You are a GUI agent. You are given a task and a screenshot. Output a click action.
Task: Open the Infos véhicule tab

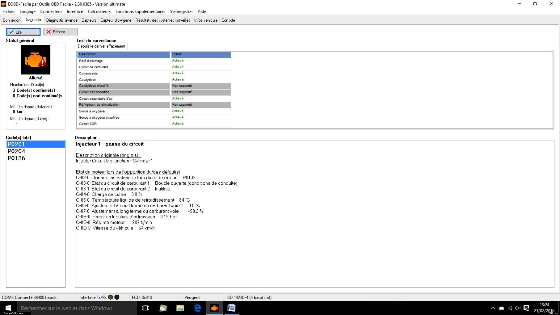pyautogui.click(x=206, y=20)
